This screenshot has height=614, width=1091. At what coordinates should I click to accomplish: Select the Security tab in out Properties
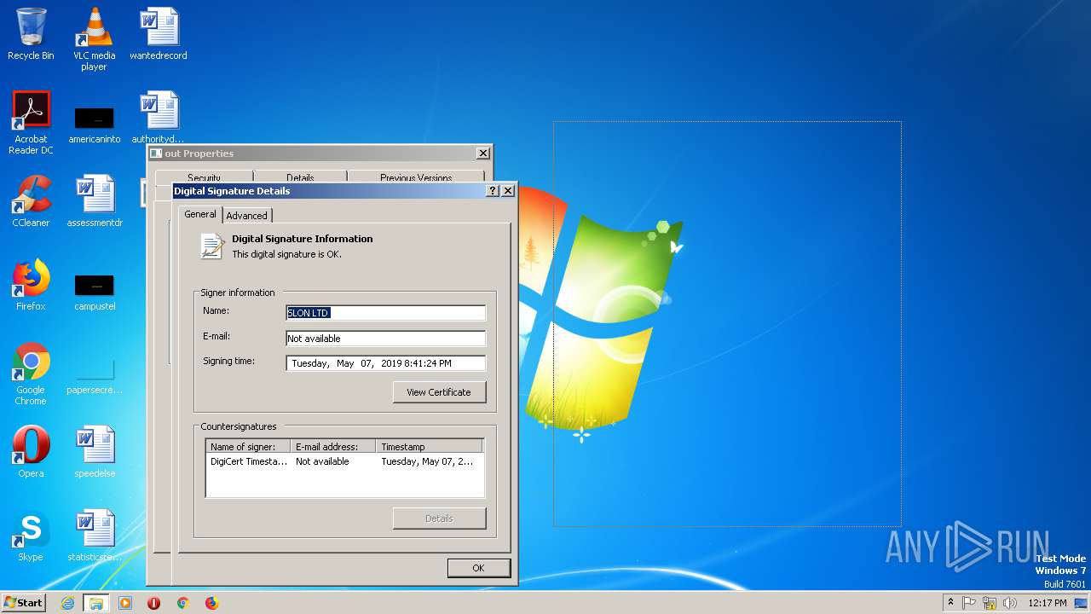[204, 178]
